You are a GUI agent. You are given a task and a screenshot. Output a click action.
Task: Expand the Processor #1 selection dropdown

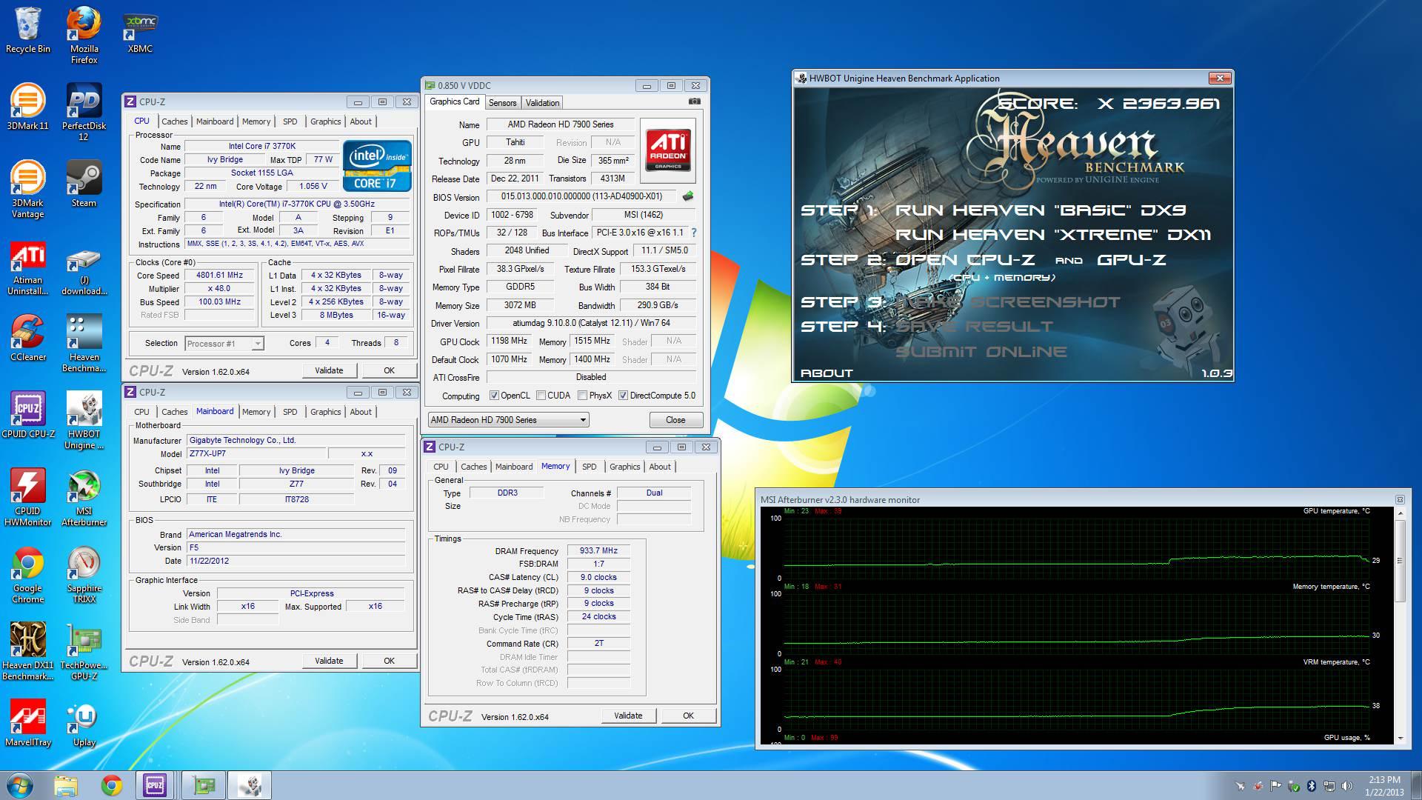point(257,343)
